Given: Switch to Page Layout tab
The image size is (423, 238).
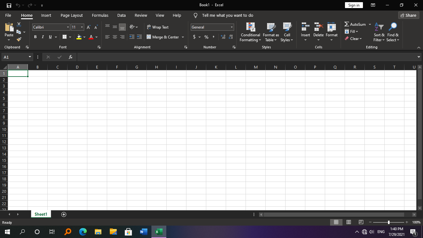Looking at the screenshot, I should [72, 15].
